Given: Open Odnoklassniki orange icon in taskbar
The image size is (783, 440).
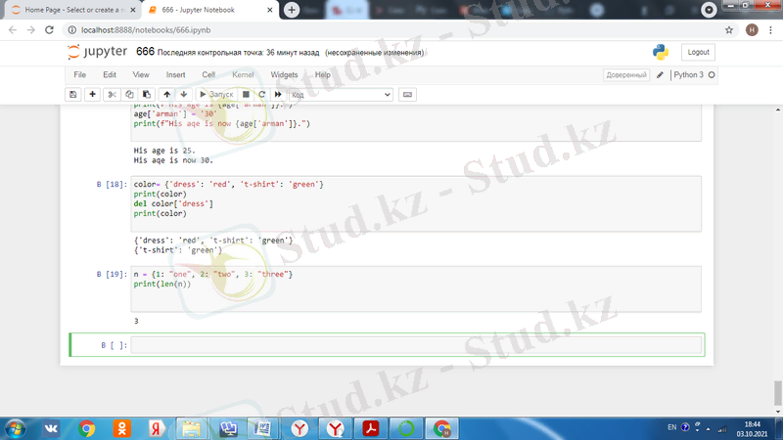Looking at the screenshot, I should [x=121, y=428].
